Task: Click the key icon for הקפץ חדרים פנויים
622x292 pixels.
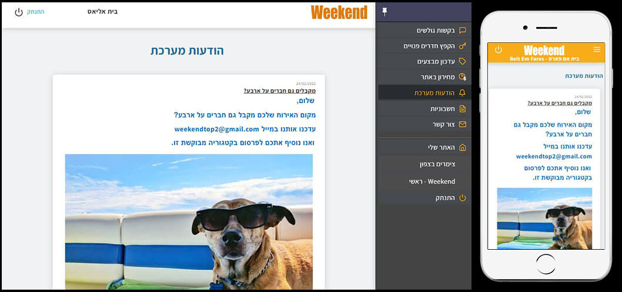Action: (x=462, y=46)
